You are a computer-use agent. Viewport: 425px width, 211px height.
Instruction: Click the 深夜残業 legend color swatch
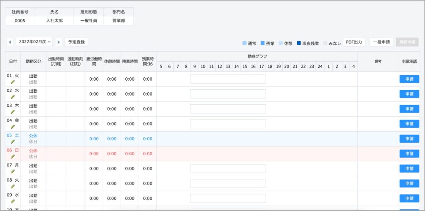[x=299, y=43]
